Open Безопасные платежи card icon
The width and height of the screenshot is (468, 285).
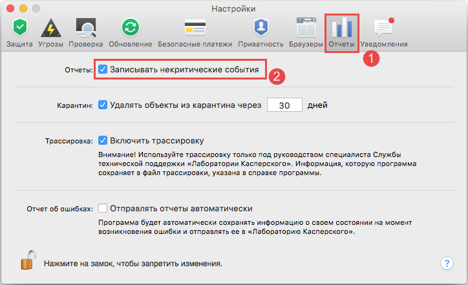pyautogui.click(x=195, y=33)
